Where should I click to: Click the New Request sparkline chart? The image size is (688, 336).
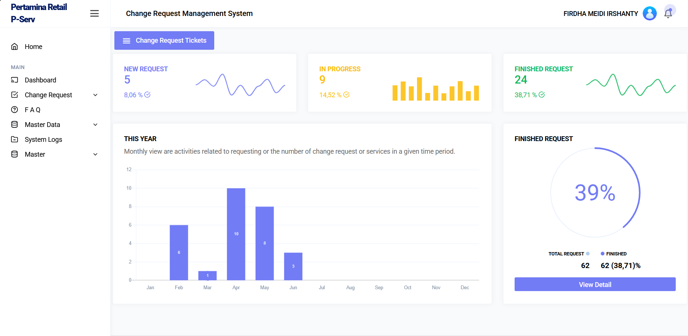coord(240,85)
